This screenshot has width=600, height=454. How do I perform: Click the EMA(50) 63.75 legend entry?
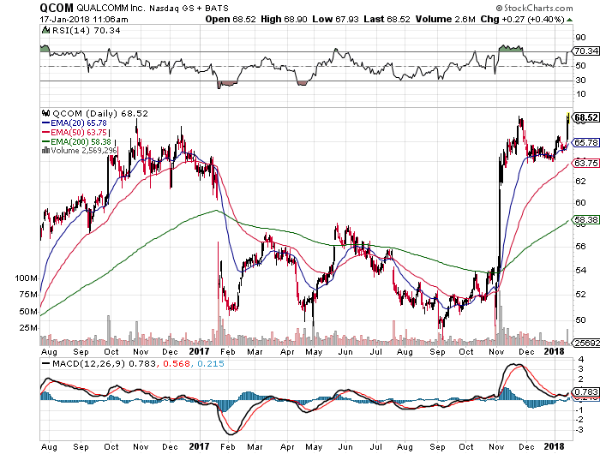pos(79,132)
